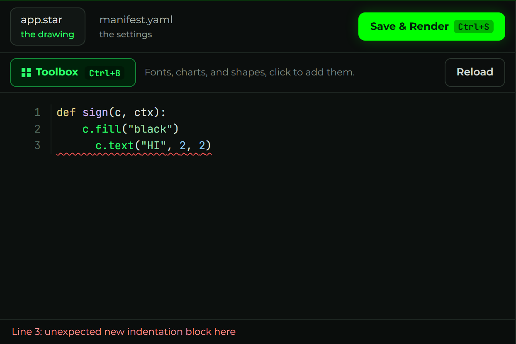Click the Ctrl+S shortcut badge
This screenshot has width=516, height=344.
[x=473, y=27]
